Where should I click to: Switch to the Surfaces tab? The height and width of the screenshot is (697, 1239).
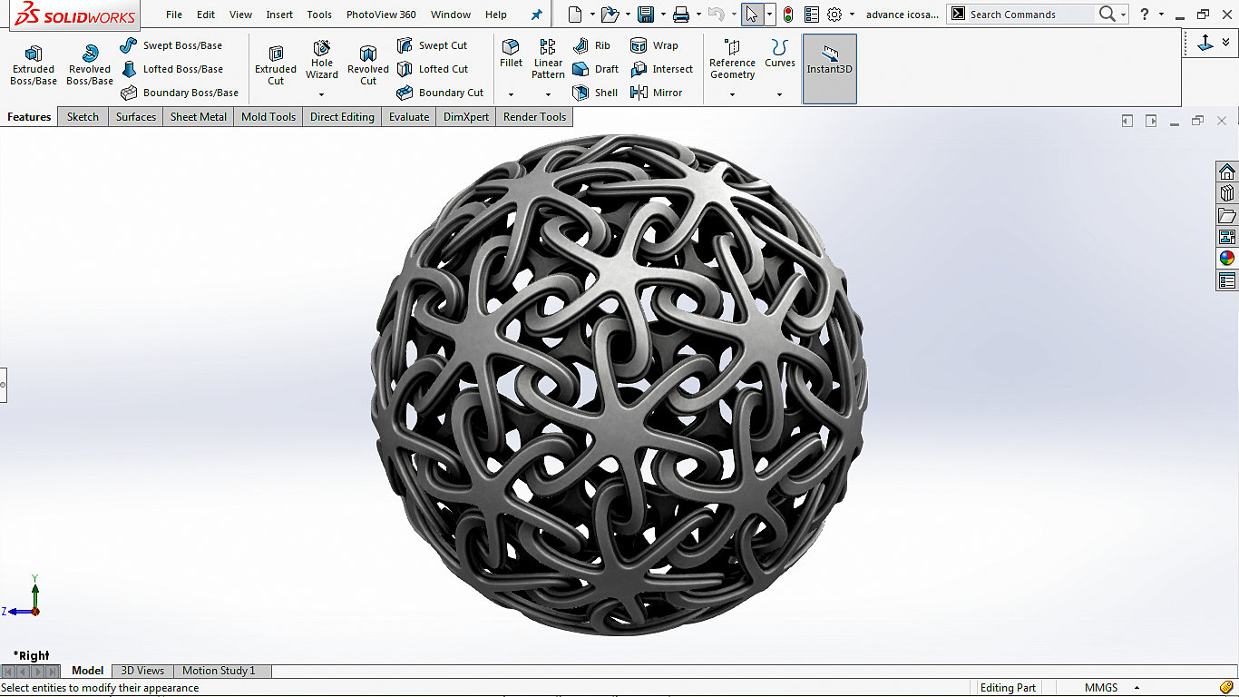[136, 116]
